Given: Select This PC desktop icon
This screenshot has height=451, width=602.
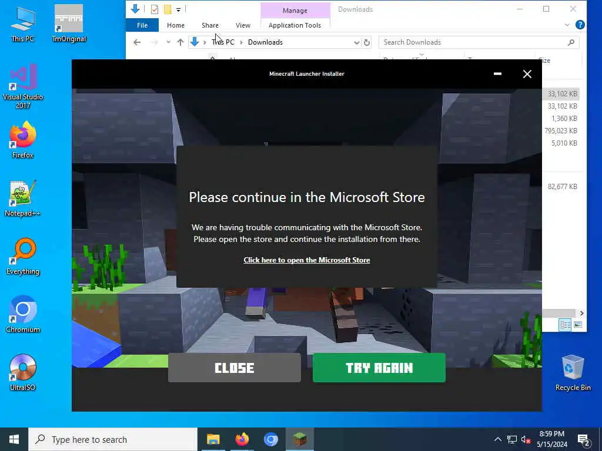Looking at the screenshot, I should 23,24.
